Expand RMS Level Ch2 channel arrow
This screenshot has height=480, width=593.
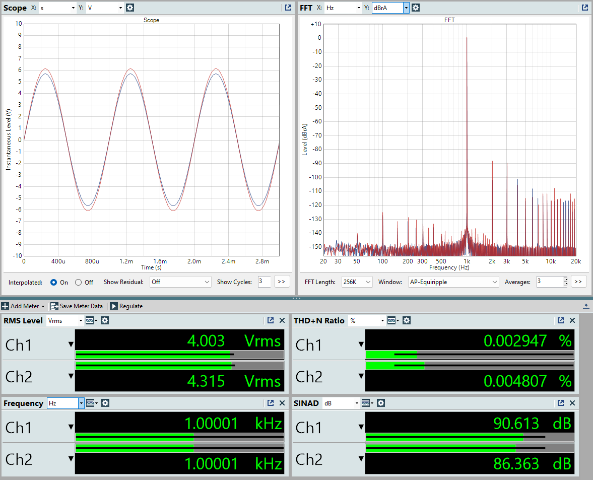click(71, 376)
